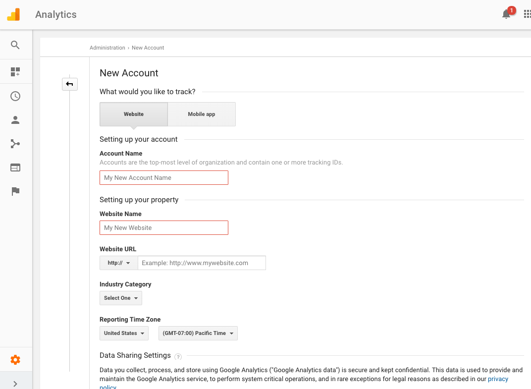Click the 'Website URL' label
Image resolution: width=531 pixels, height=389 pixels.
[118, 249]
